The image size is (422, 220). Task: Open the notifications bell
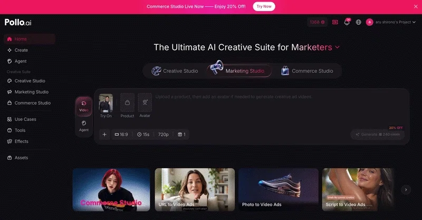pyautogui.click(x=347, y=22)
